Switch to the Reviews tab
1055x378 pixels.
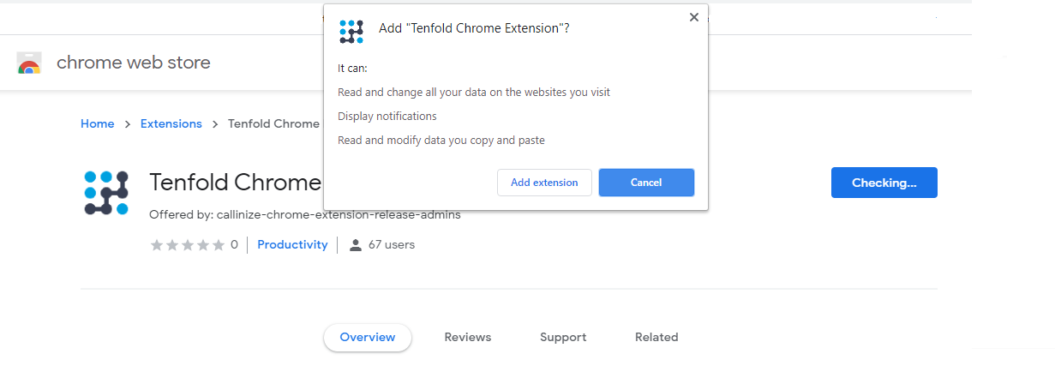coord(468,337)
